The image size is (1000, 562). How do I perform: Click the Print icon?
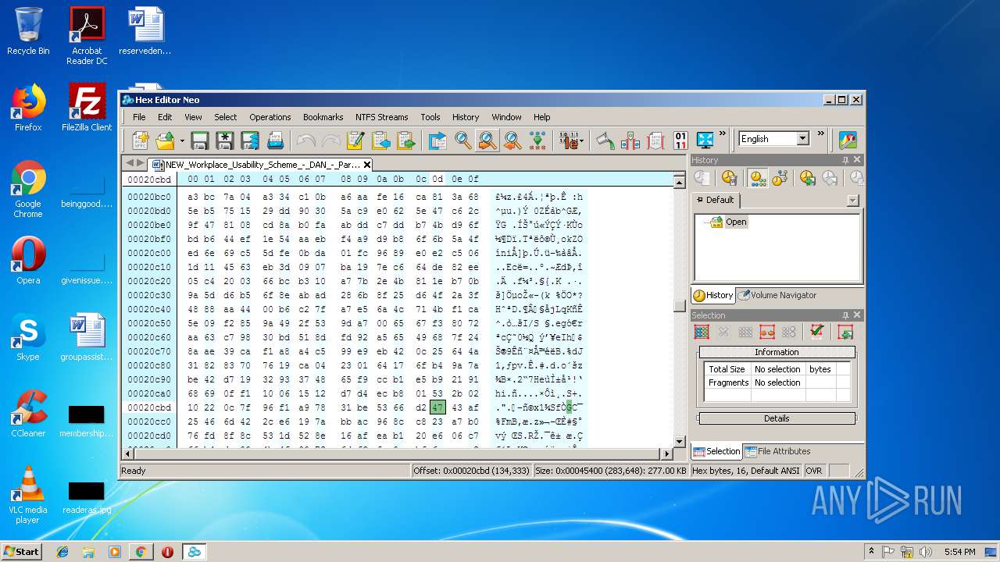(275, 140)
